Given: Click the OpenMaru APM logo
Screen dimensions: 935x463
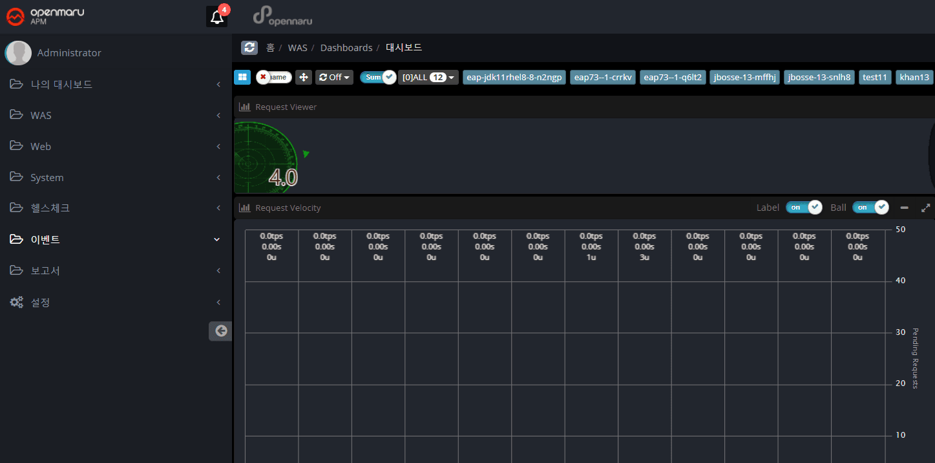Looking at the screenshot, I should (x=45, y=16).
